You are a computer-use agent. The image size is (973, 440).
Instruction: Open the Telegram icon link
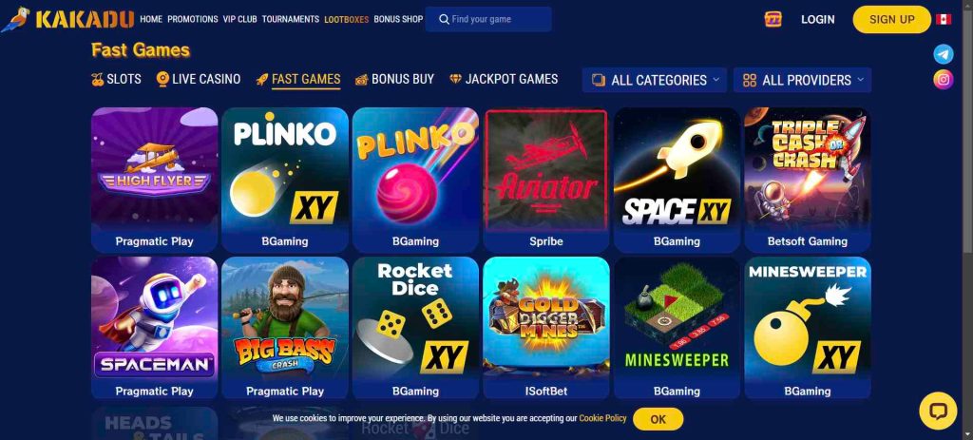tap(944, 54)
